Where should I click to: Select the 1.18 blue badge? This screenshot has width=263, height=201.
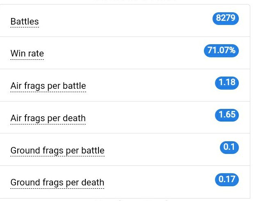227,83
